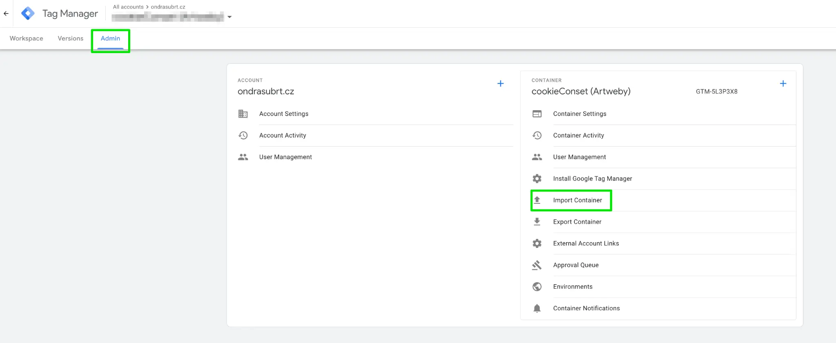Open the container selector dropdown arrow
Viewport: 836px width, 343px height.
[x=229, y=17]
